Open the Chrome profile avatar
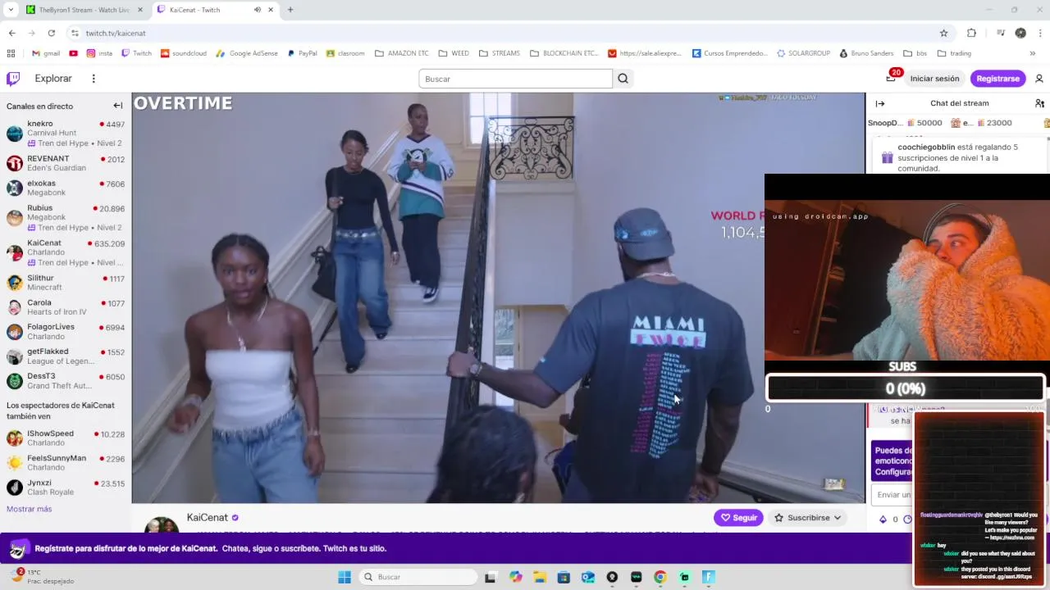The image size is (1050, 590). pos(1020,33)
